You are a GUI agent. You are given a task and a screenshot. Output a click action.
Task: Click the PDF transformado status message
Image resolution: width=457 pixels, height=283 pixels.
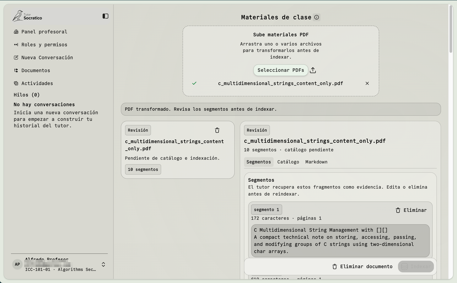(x=281, y=109)
